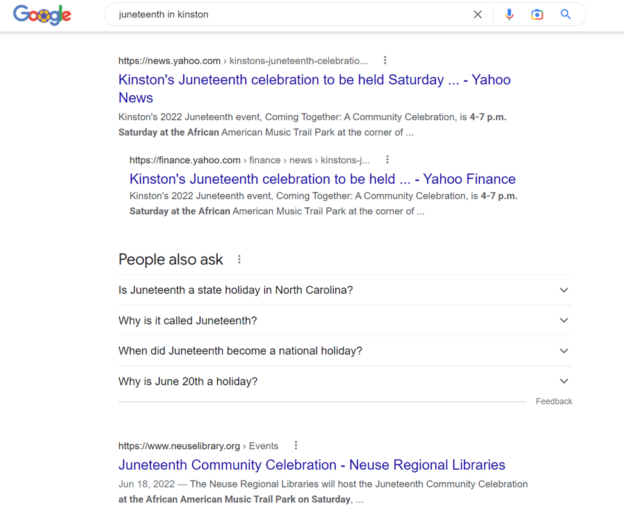
Task: Clear the search box with the X icon
Action: click(477, 15)
